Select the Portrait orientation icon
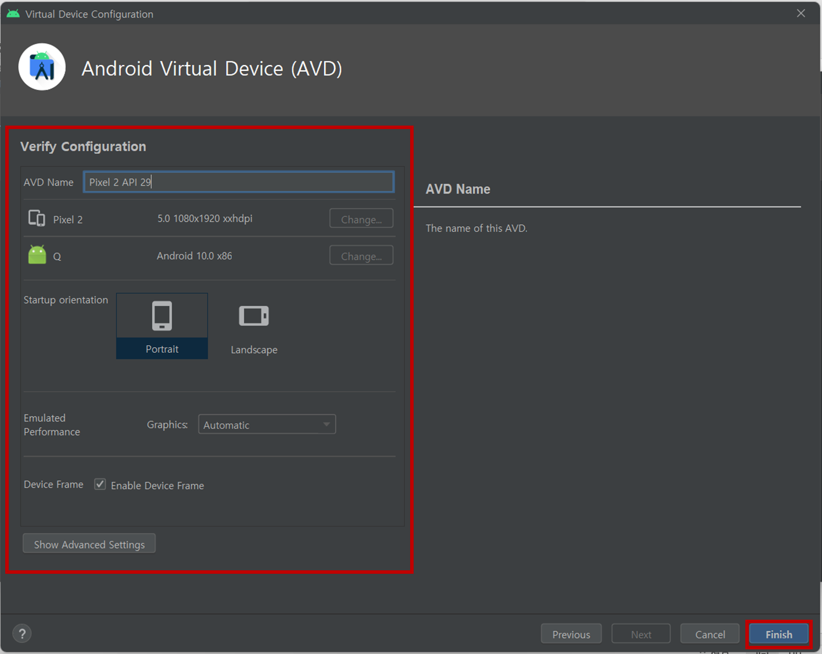 tap(162, 316)
